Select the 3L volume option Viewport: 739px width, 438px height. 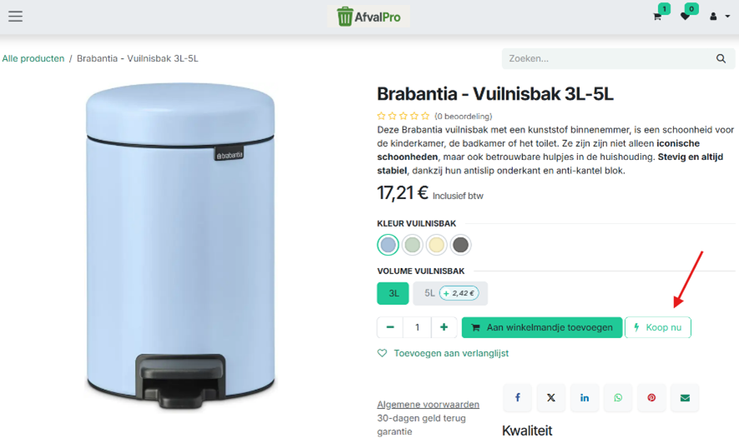pos(393,293)
